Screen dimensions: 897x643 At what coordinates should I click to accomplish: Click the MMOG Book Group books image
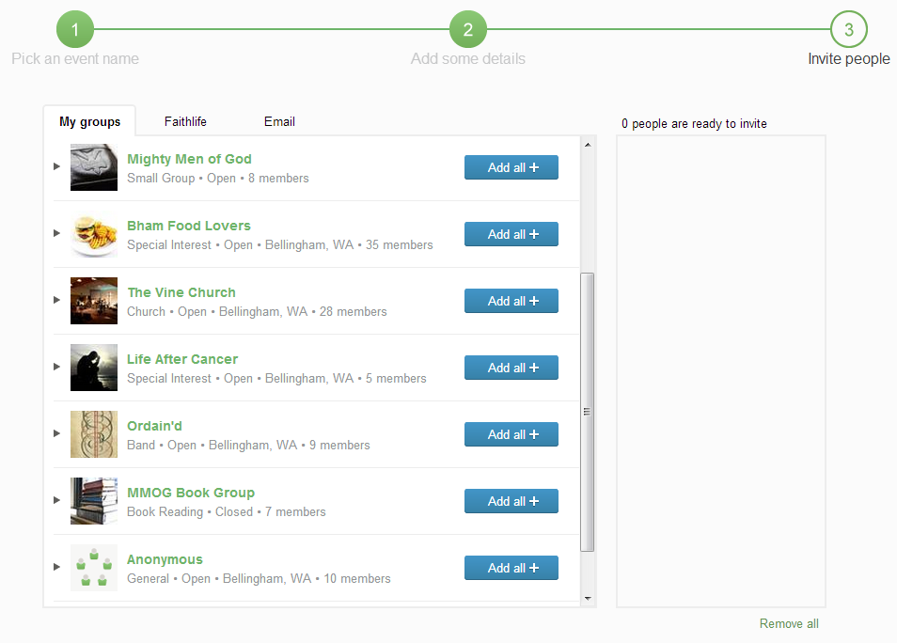94,501
